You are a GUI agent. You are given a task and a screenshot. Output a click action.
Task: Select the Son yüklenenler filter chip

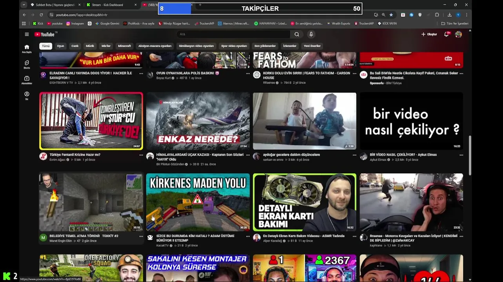point(265,46)
